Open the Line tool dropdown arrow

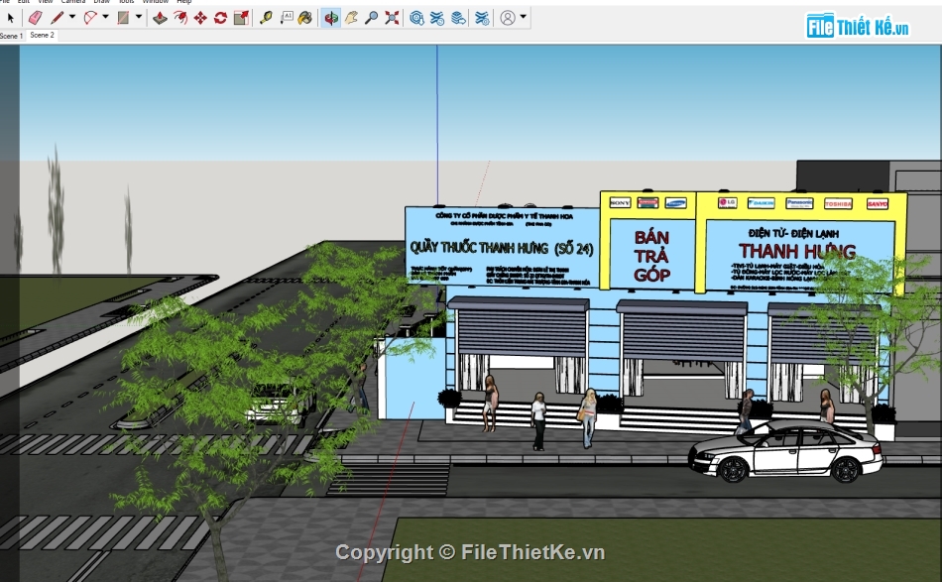72,18
